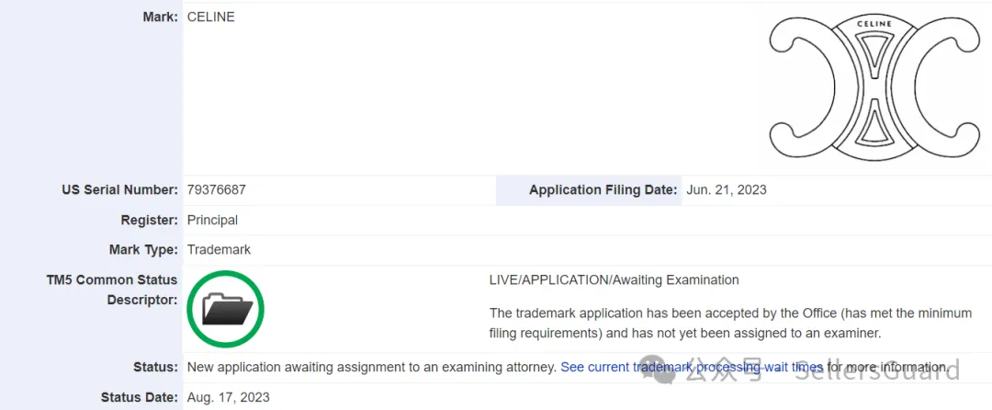Screen dimensions: 992x410
Task: Click the Mark Type label
Action: coord(143,249)
